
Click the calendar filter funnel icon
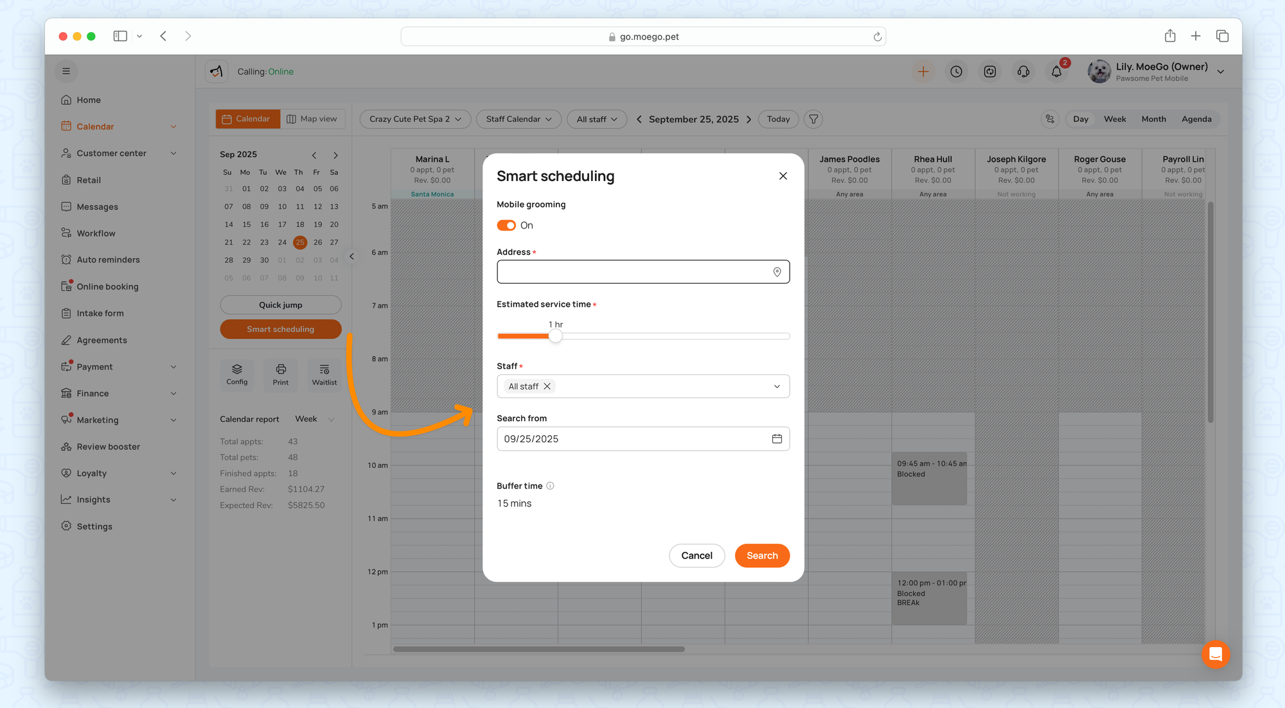pyautogui.click(x=813, y=119)
